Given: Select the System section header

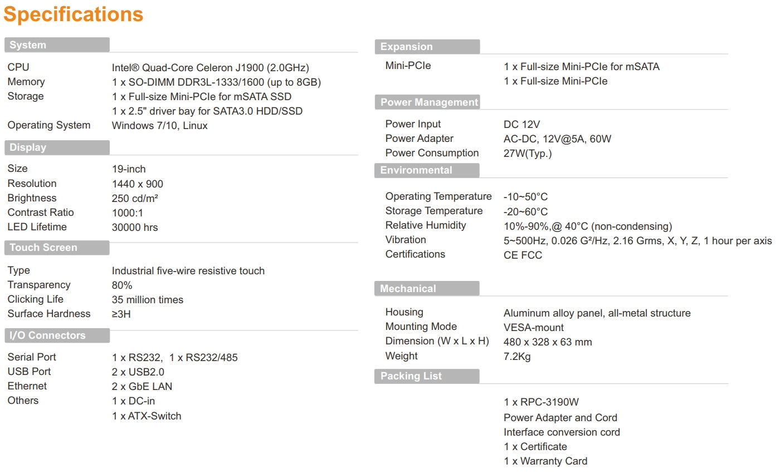Looking at the screenshot, I should pos(28,45).
